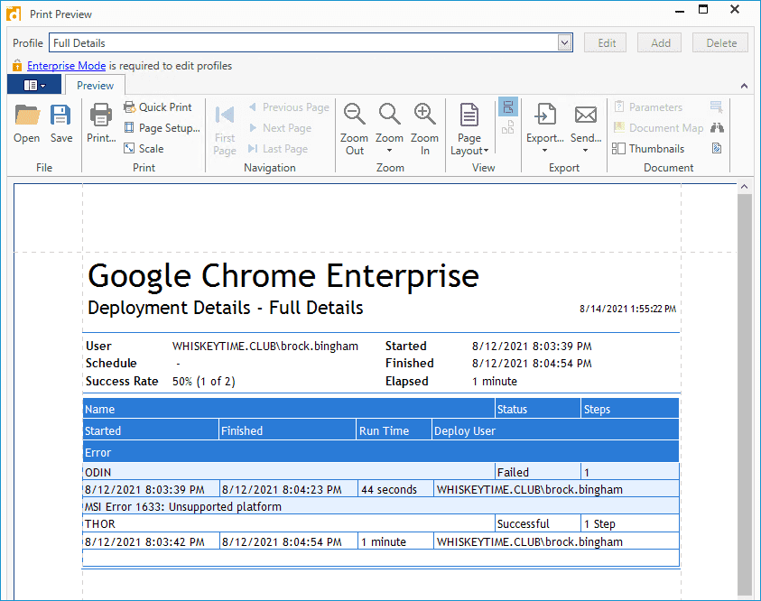Save the report with floppy icon

61,125
